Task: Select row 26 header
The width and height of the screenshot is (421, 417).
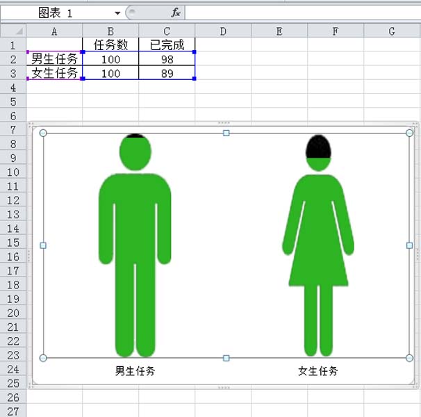Action: point(13,397)
